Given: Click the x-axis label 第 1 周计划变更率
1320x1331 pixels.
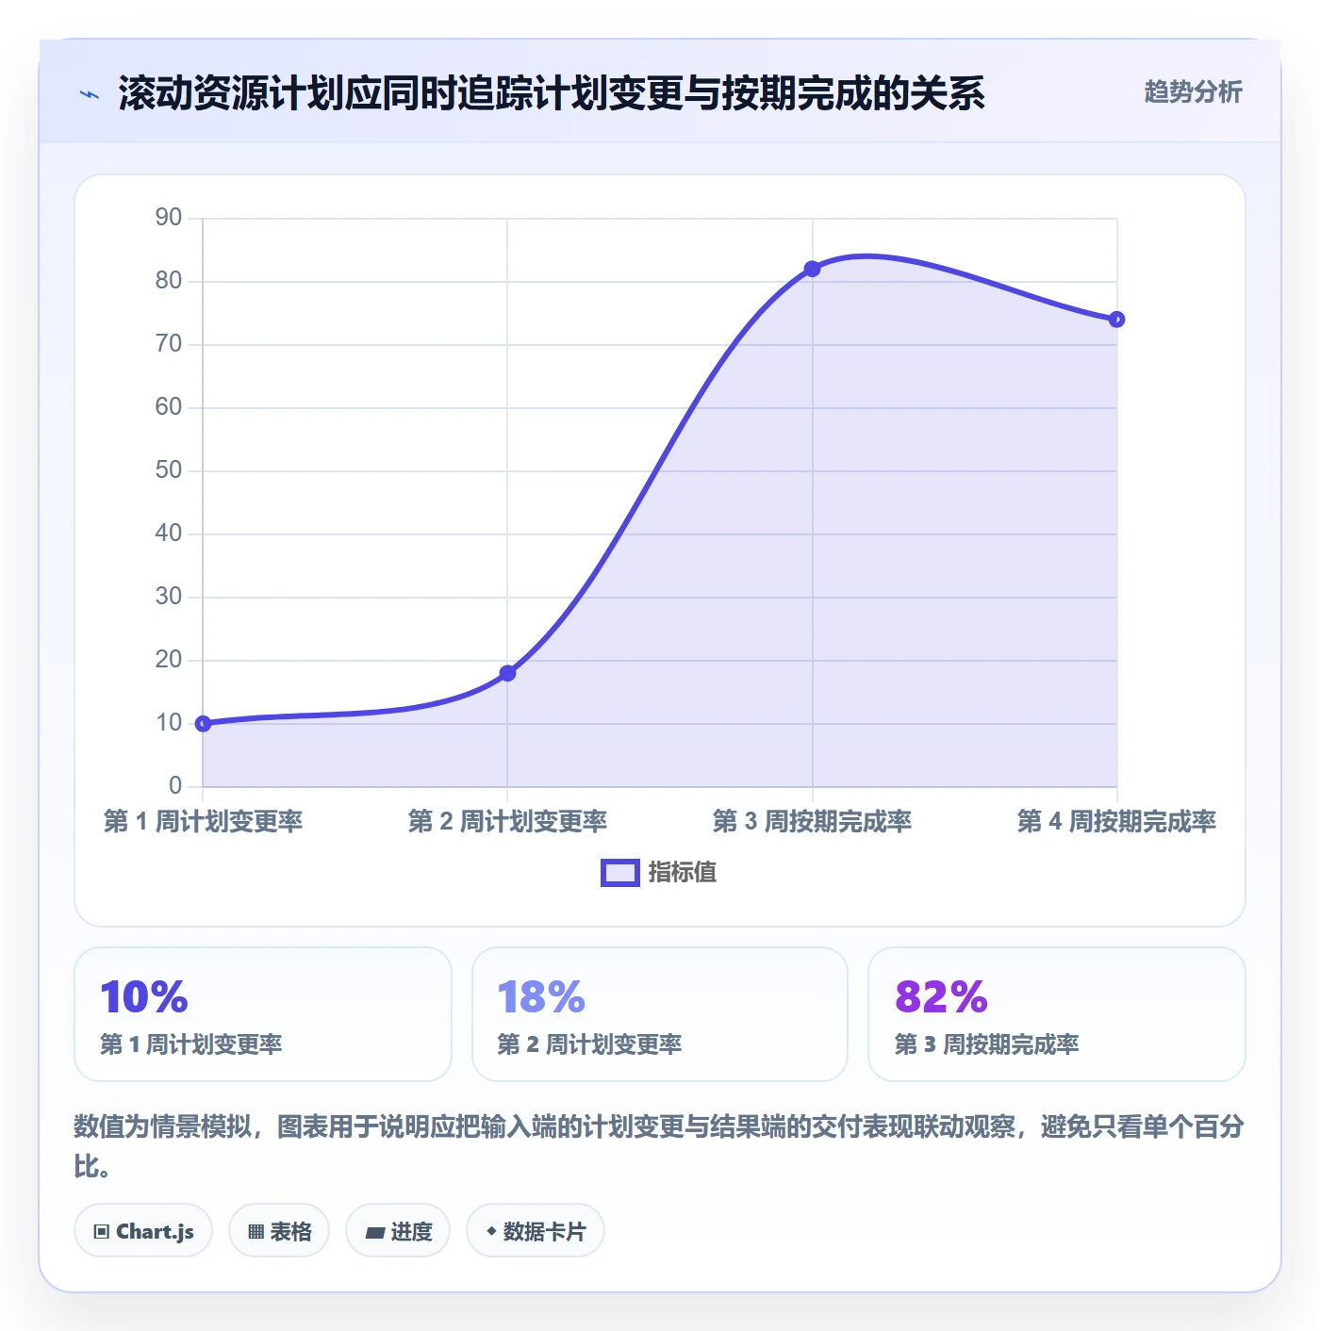Looking at the screenshot, I should click(203, 821).
